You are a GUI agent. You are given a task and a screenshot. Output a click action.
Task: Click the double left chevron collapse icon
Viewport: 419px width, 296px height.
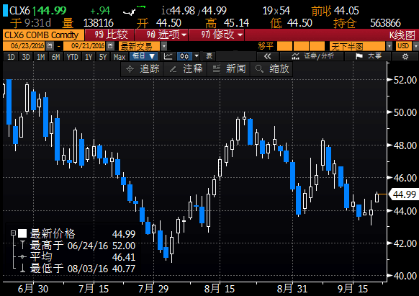point(267,56)
